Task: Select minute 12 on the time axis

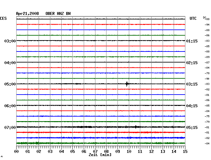Action: click(151, 151)
